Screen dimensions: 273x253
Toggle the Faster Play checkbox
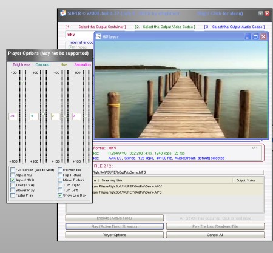click(13, 195)
